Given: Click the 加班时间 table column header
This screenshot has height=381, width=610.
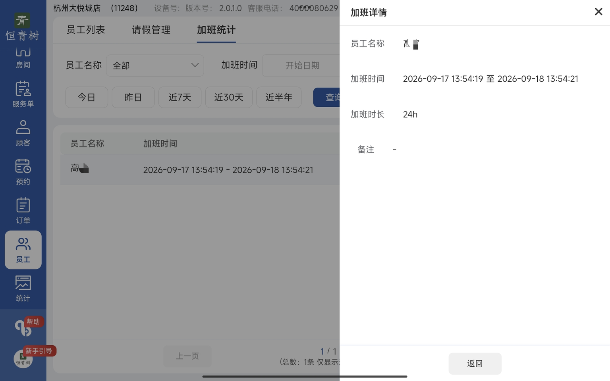Looking at the screenshot, I should click(x=160, y=144).
